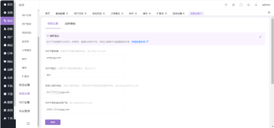Open the tab grid menu icon
Image resolution: width=274 pixels, height=128 pixels.
click(269, 13)
